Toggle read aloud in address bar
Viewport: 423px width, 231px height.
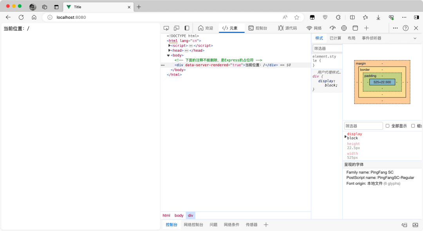285,17
